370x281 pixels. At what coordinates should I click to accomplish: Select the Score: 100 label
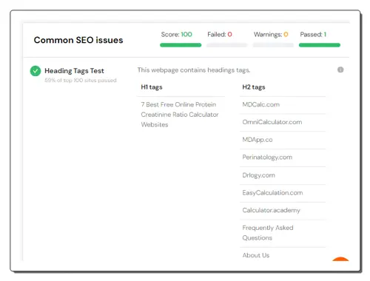tap(176, 35)
